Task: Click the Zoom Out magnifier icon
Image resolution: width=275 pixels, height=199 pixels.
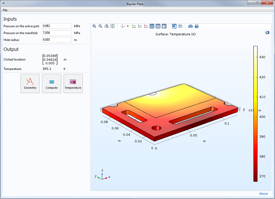Action: [x=100, y=26]
